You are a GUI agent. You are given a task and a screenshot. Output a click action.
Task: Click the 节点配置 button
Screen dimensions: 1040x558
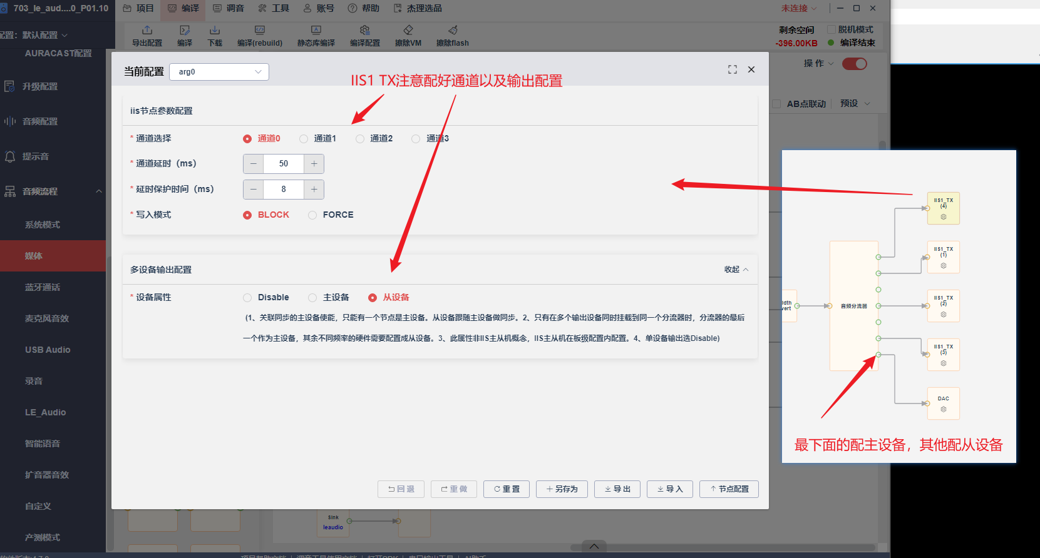(x=729, y=489)
